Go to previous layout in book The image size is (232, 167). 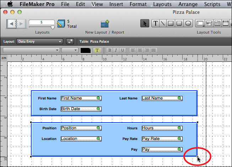pos(11,24)
